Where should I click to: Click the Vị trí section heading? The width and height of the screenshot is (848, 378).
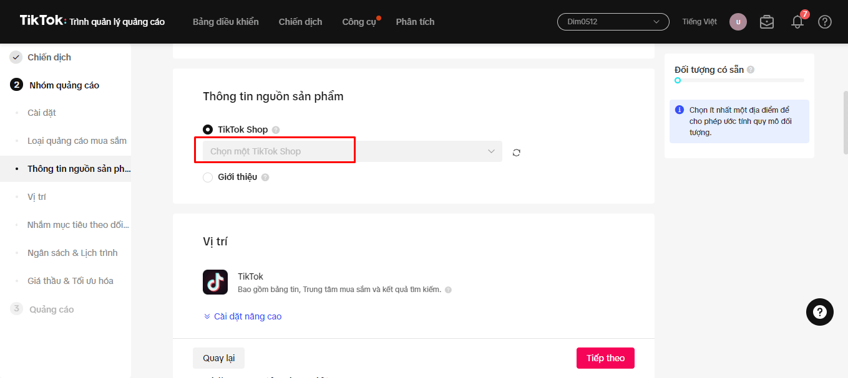(215, 242)
